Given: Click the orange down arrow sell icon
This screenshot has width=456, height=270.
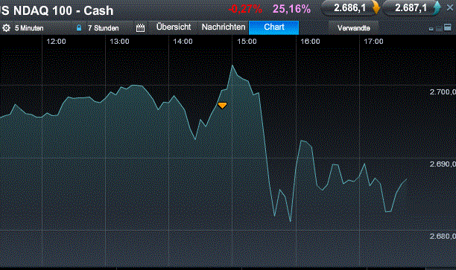Looking at the screenshot, I should 376,8.
